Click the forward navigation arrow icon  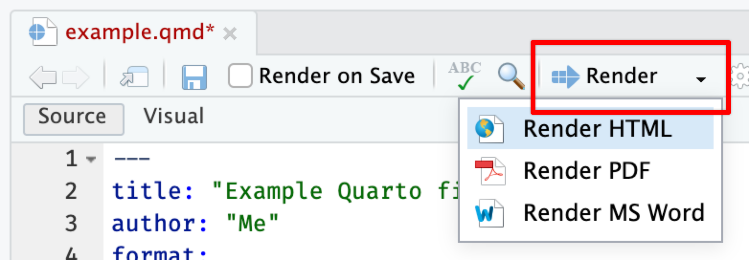[76, 77]
